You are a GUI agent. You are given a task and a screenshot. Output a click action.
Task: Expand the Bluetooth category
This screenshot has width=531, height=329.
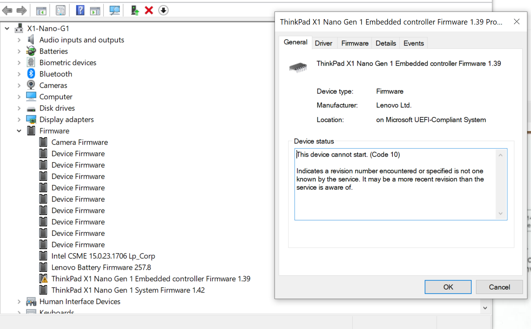coord(19,74)
